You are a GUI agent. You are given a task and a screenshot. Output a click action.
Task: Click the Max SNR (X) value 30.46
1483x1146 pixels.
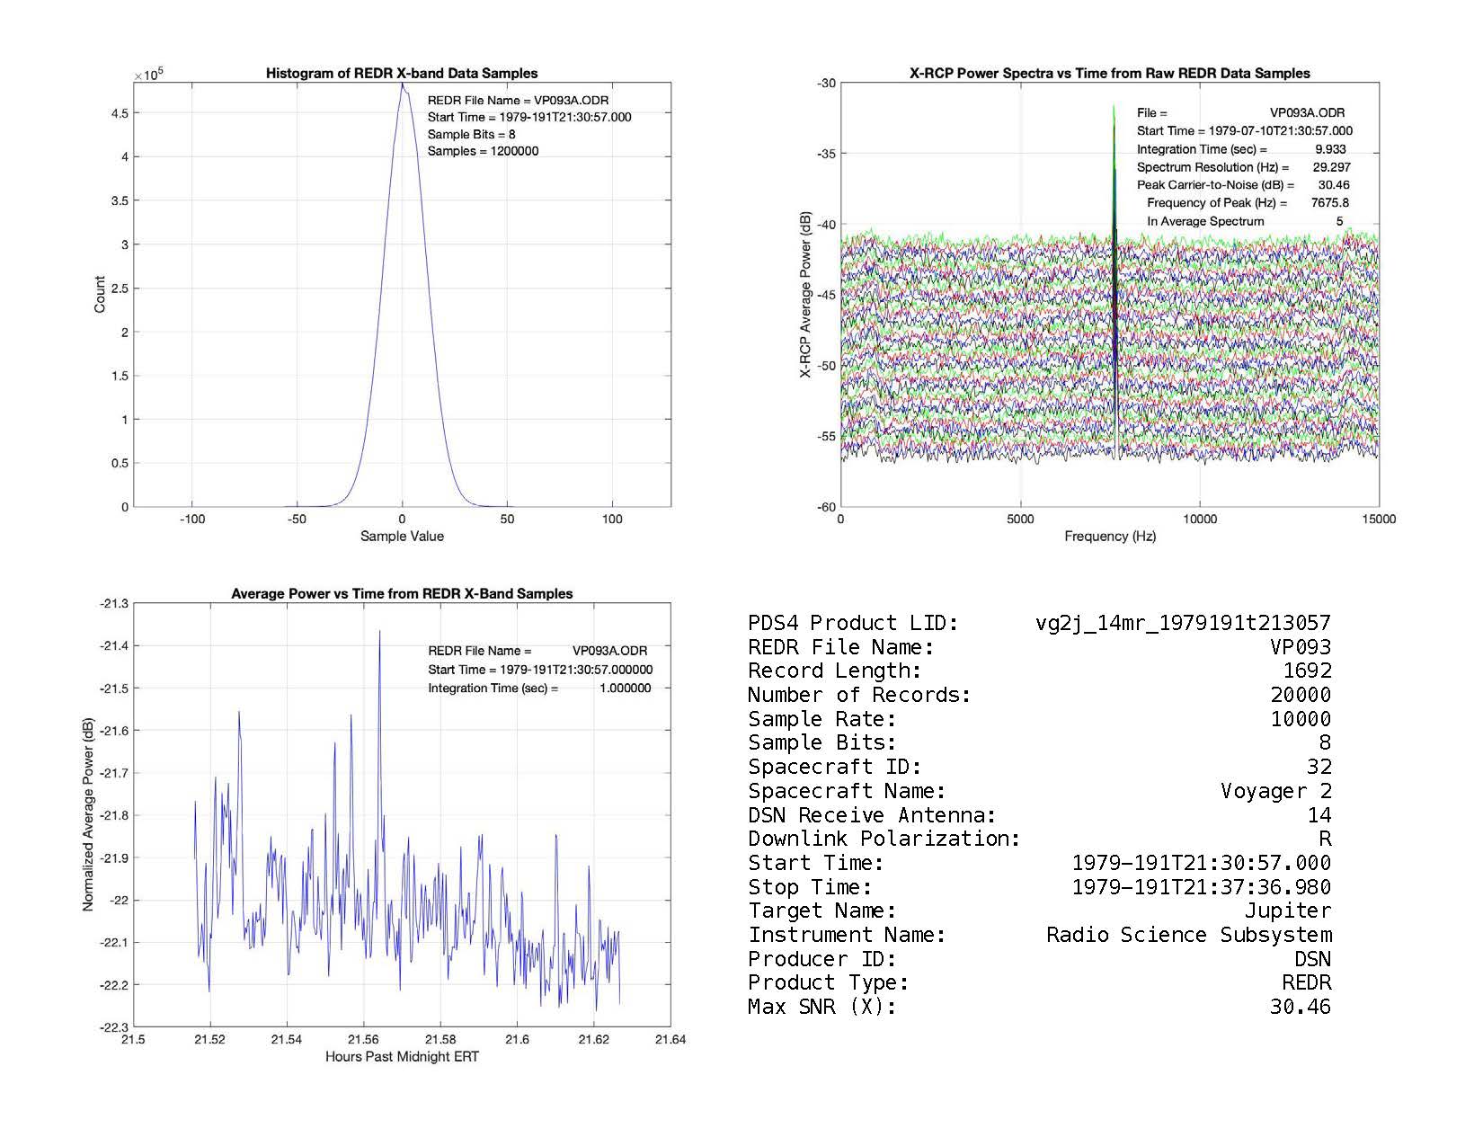click(1300, 1007)
